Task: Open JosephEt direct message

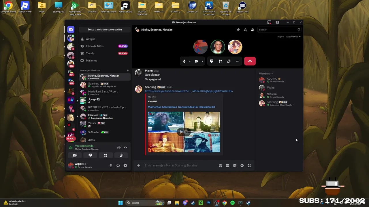Action: pos(105,101)
